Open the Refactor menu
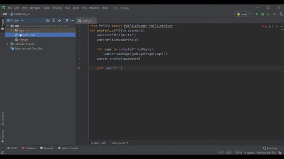Screen dimensions: 284x159 pyautogui.click(x=57, y=8)
